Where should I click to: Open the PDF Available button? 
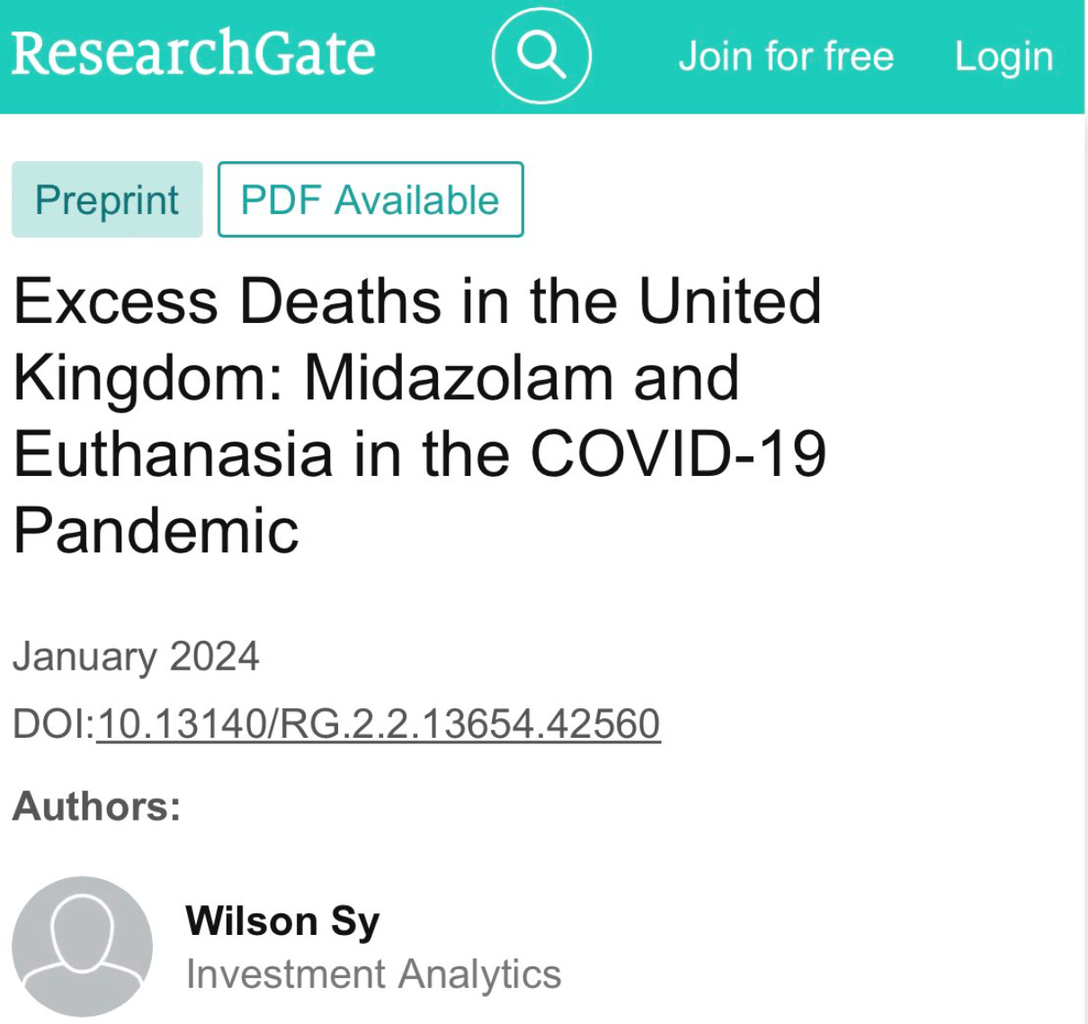pyautogui.click(x=370, y=199)
